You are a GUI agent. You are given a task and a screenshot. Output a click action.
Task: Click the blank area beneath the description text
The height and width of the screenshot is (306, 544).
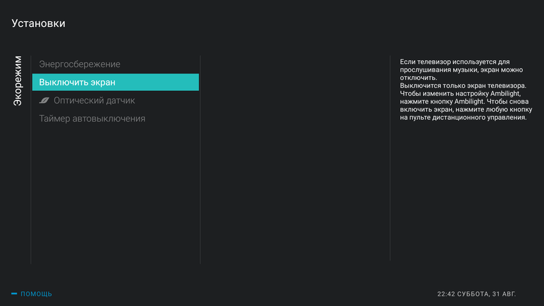[x=464, y=192]
